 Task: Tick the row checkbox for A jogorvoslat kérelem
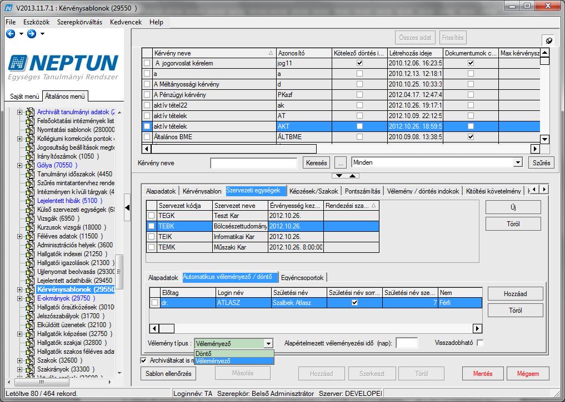point(147,63)
